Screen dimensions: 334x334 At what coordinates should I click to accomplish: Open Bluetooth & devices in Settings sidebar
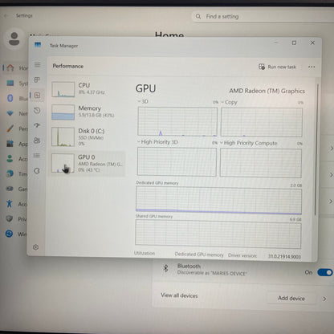click(18, 98)
